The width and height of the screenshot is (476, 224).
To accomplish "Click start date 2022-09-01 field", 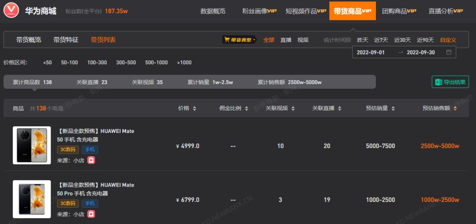I will pyautogui.click(x=370, y=52).
